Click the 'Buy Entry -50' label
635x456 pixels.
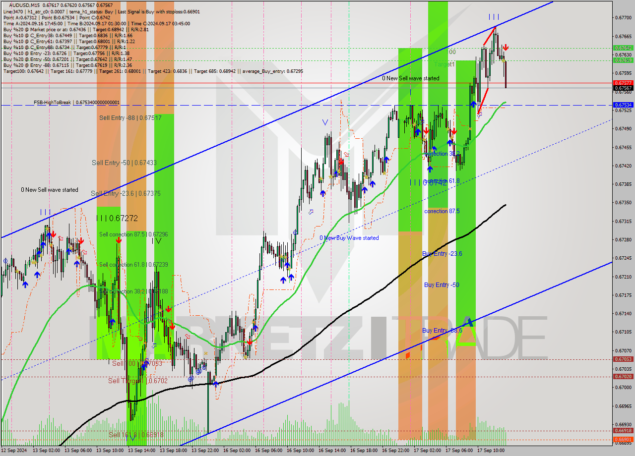tap(442, 285)
